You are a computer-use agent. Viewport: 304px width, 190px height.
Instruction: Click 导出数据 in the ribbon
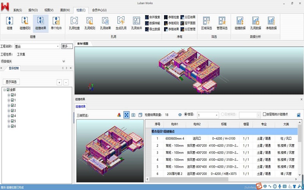[153, 29]
